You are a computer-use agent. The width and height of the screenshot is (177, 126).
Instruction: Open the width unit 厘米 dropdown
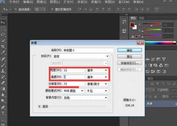point(97,70)
